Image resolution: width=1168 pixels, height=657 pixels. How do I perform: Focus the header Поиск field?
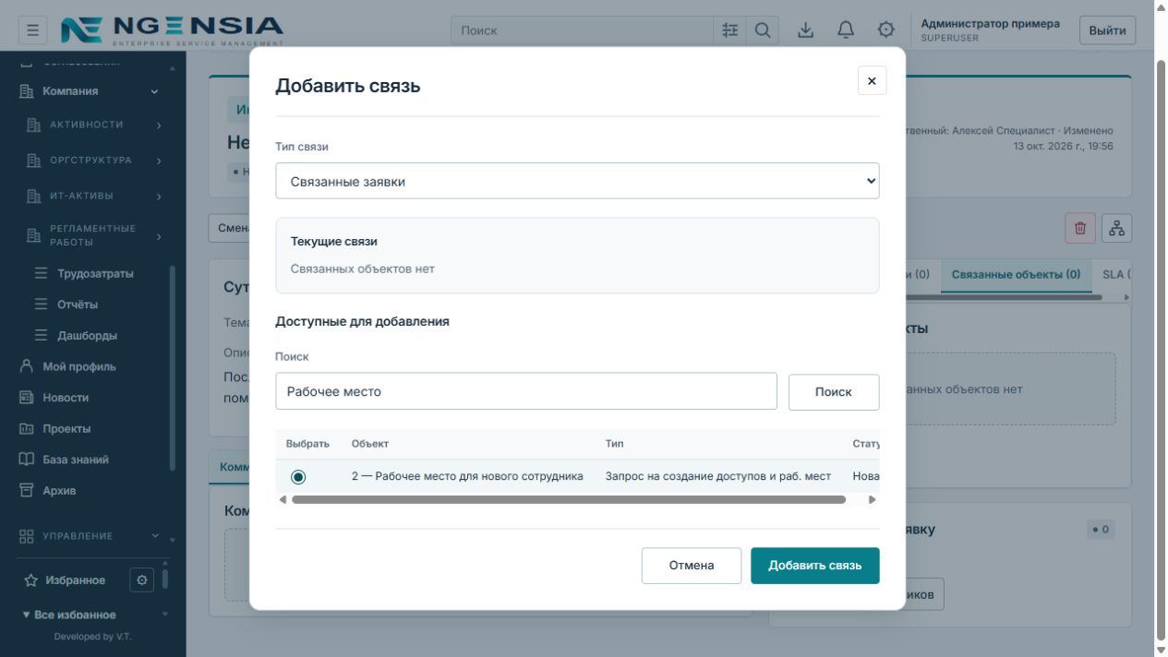click(x=583, y=30)
